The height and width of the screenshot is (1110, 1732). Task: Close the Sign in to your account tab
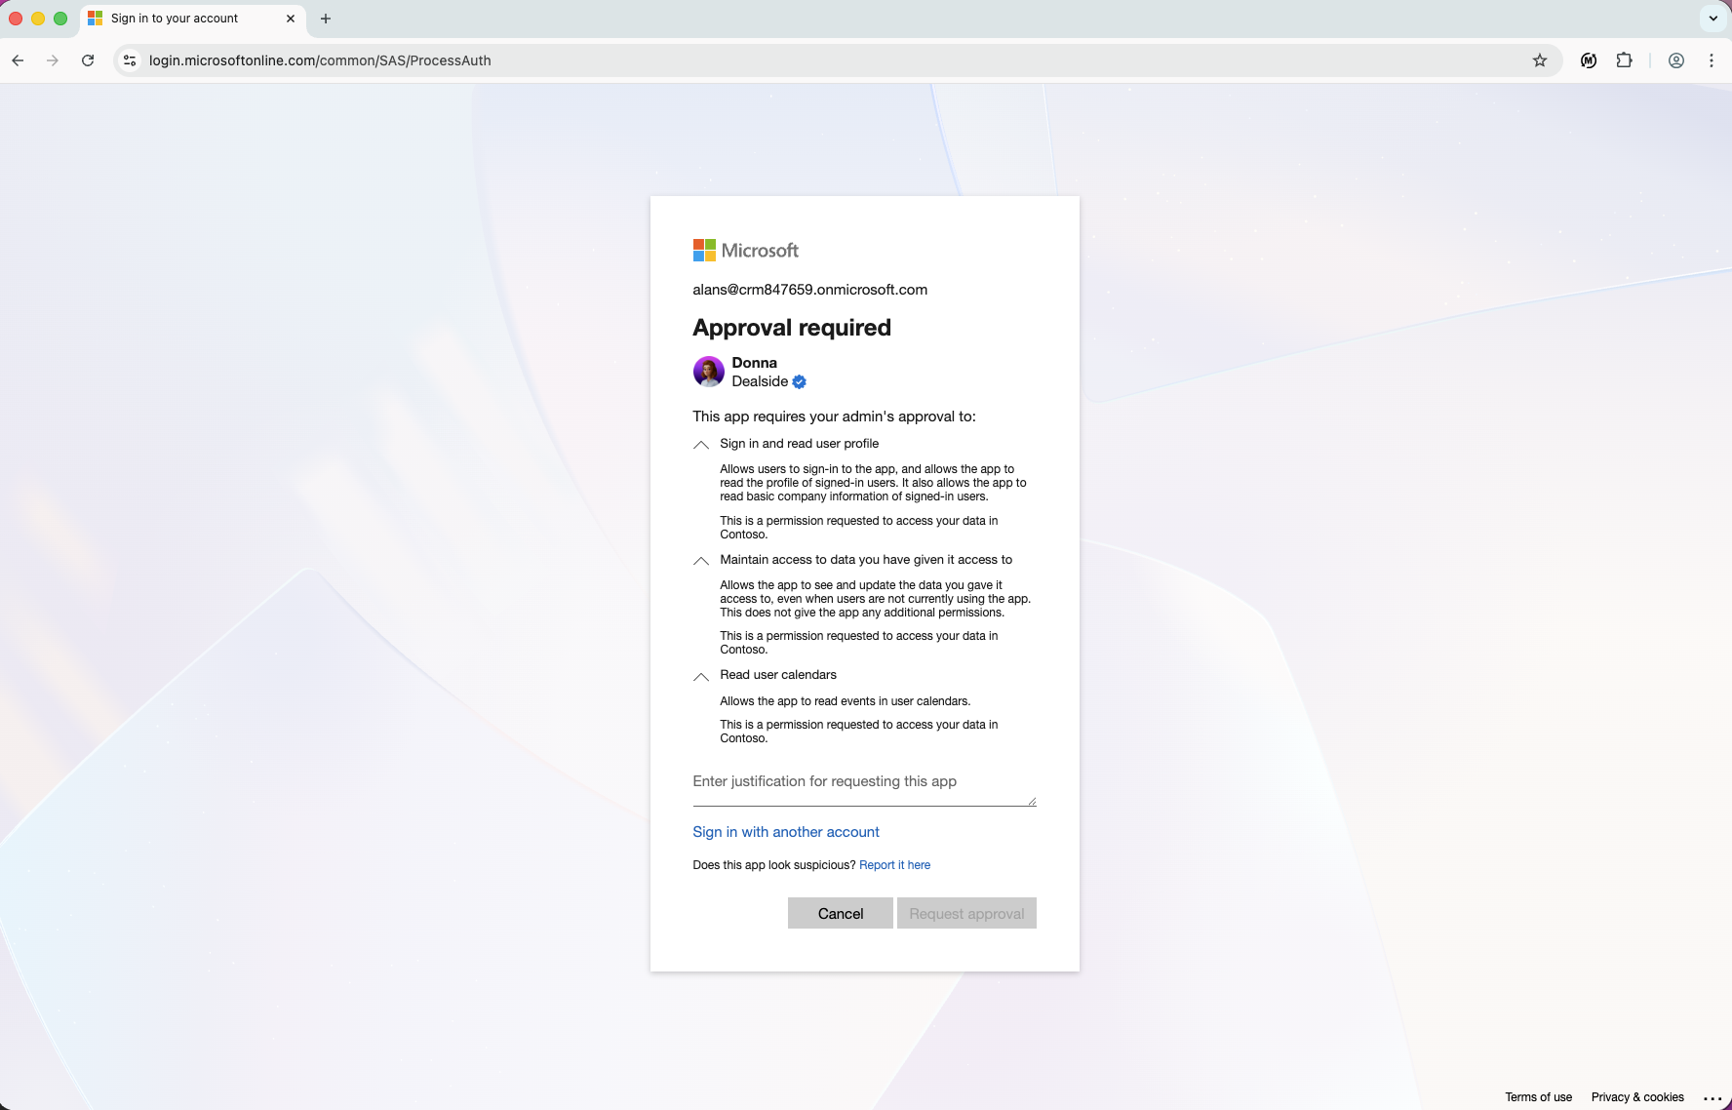click(x=291, y=19)
